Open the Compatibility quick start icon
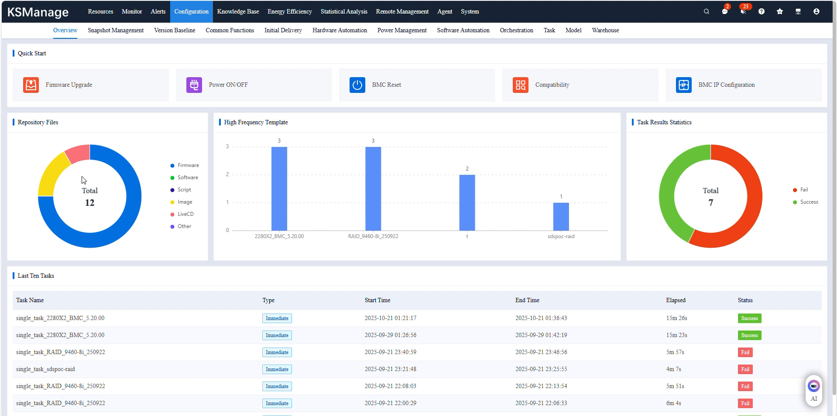 (x=520, y=85)
